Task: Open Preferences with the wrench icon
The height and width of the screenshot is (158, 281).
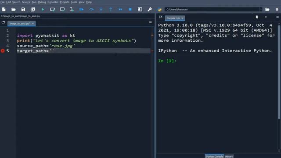Action: click(x=150, y=9)
